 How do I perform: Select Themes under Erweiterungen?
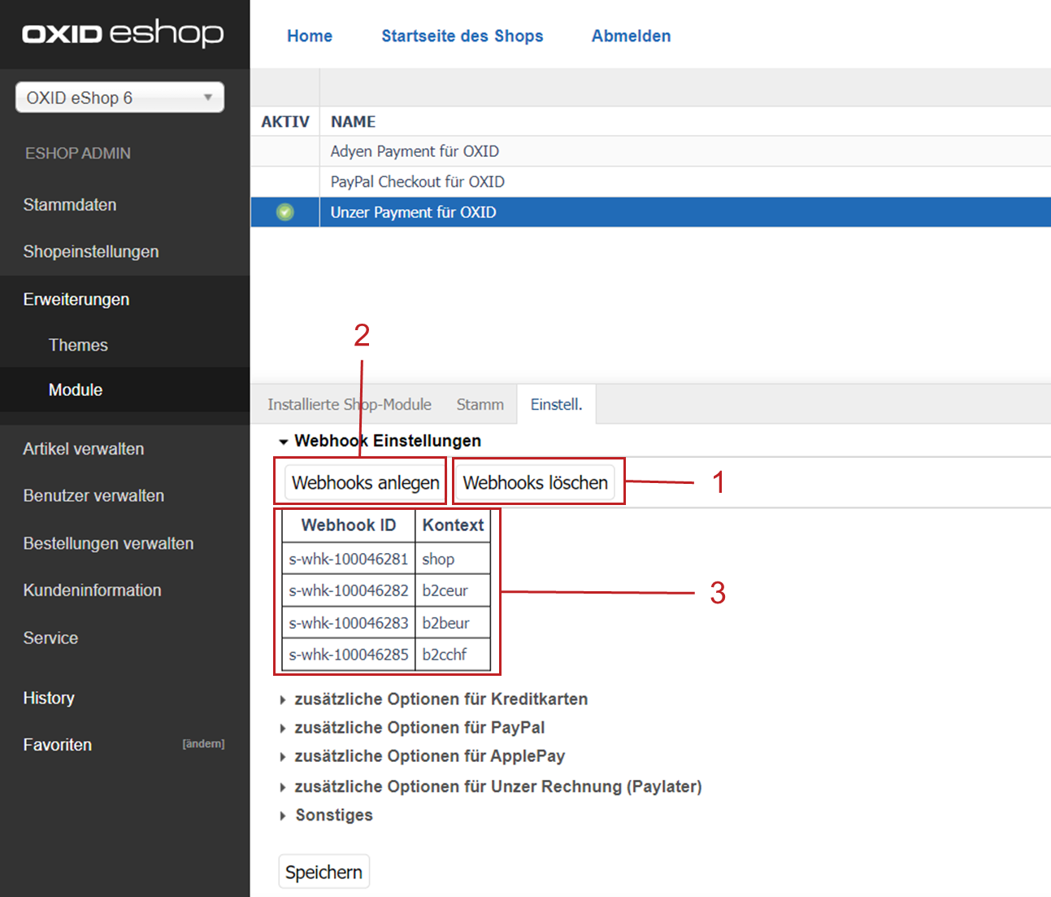(78, 345)
